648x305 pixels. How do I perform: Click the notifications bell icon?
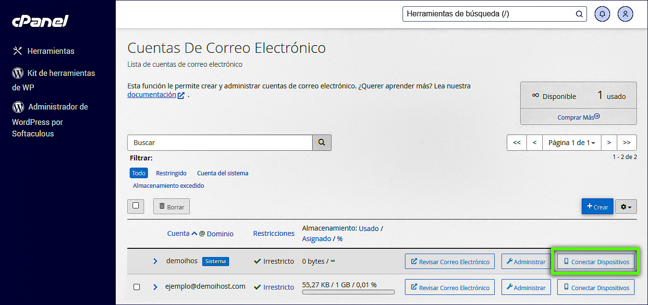[x=602, y=14]
